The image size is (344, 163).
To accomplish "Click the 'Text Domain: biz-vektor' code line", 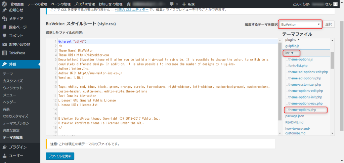I will click(x=77, y=96).
